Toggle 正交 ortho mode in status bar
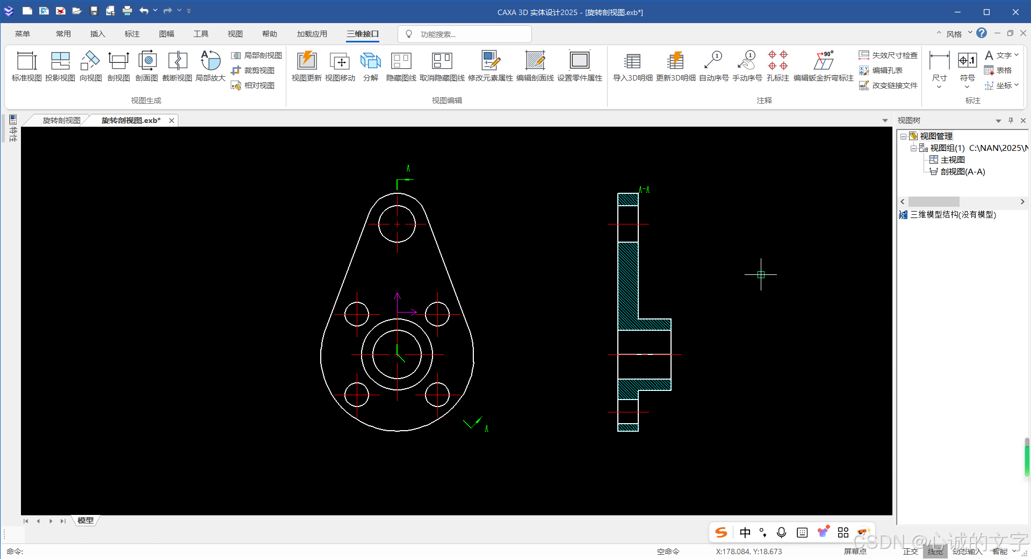 [x=911, y=551]
